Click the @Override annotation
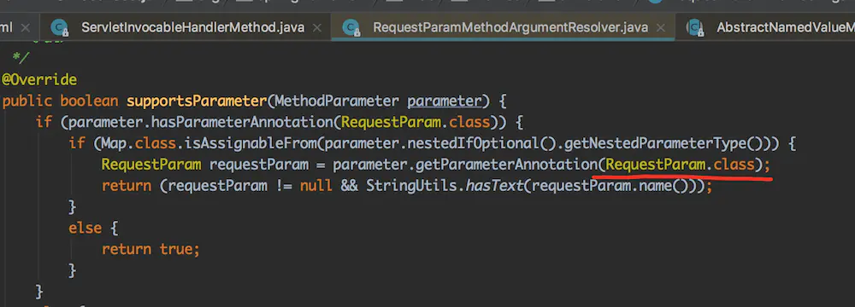This screenshot has height=307, width=855. click(x=39, y=80)
